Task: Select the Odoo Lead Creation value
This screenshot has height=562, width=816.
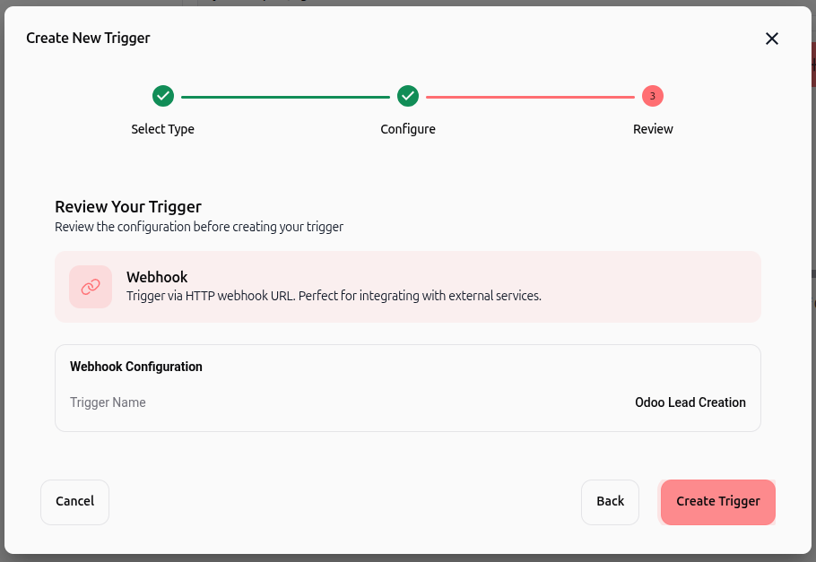Action: [690, 402]
